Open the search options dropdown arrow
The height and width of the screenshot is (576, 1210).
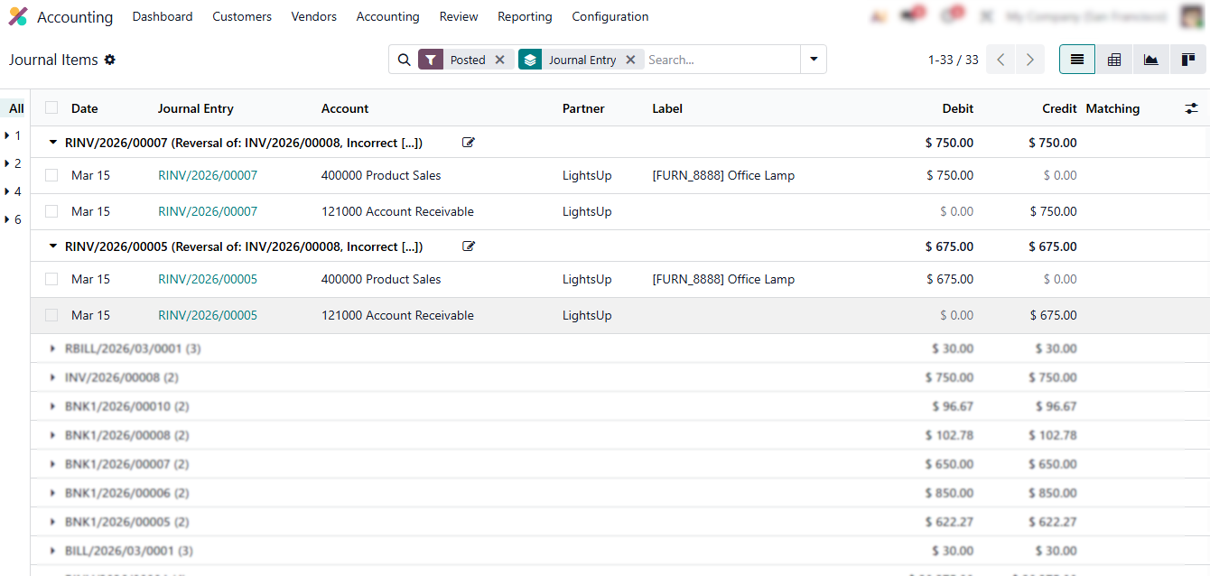click(x=814, y=60)
